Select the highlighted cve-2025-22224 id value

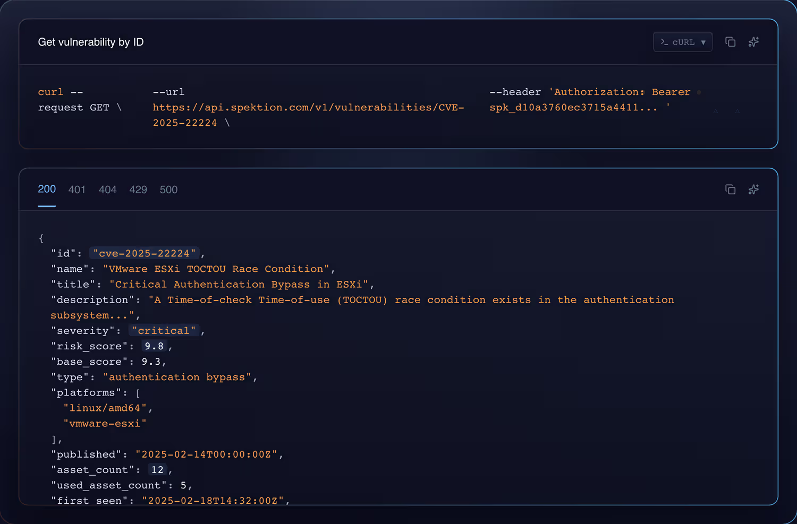pos(144,253)
